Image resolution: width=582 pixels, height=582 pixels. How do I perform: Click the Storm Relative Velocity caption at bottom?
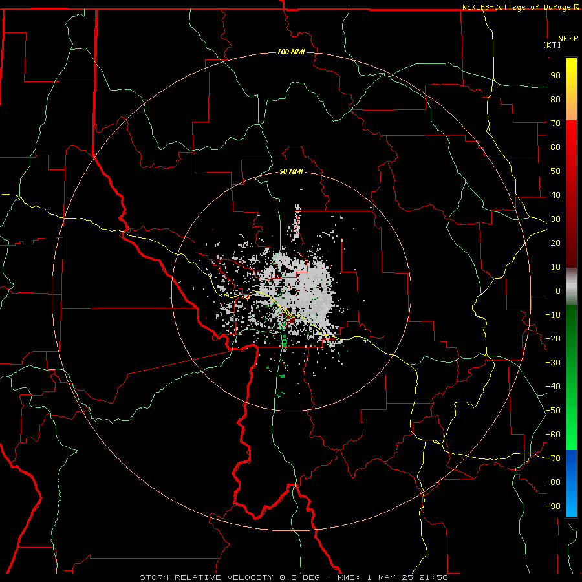click(x=294, y=577)
